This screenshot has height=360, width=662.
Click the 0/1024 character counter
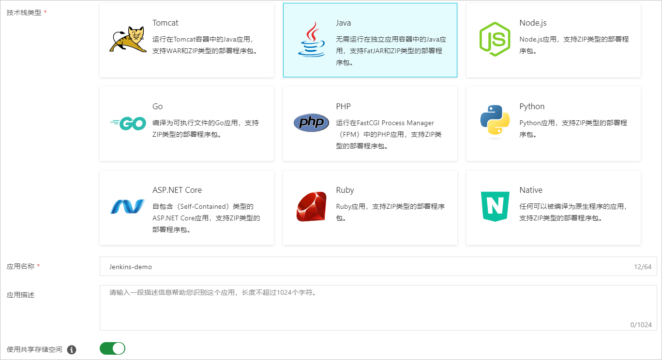click(641, 325)
